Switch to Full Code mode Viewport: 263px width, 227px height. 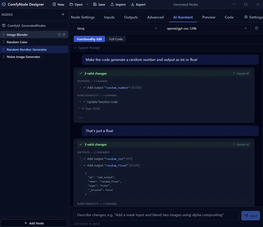coord(116,39)
